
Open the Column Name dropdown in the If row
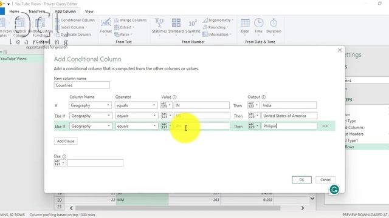point(90,105)
